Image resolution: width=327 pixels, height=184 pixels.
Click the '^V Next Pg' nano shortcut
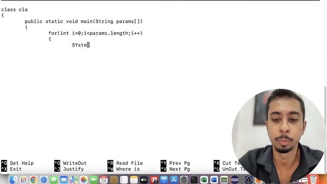pos(175,169)
